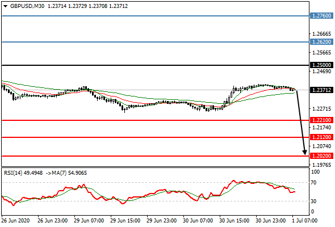Click the 1.20740 price axis value

click(x=321, y=146)
